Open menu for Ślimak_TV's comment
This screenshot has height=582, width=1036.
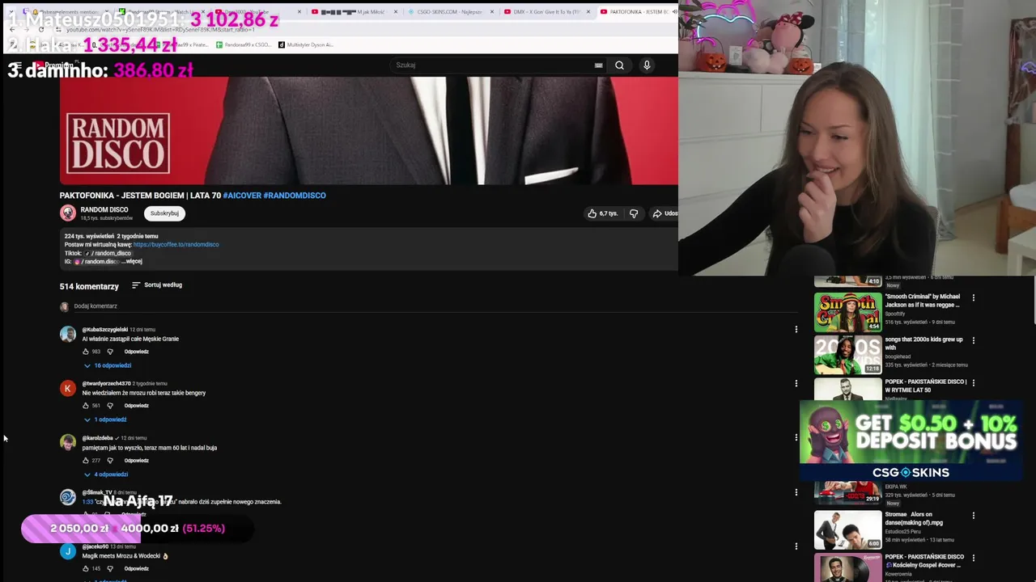(x=796, y=491)
